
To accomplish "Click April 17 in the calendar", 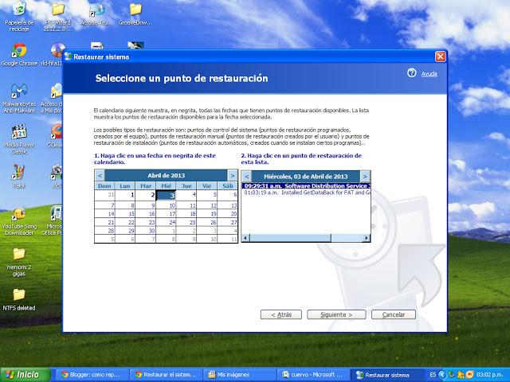I will coord(167,214).
